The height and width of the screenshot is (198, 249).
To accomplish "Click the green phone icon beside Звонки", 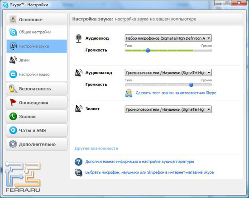I will [13, 116].
